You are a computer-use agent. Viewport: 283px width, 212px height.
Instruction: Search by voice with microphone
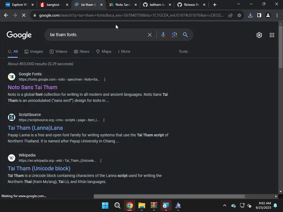coord(163,35)
